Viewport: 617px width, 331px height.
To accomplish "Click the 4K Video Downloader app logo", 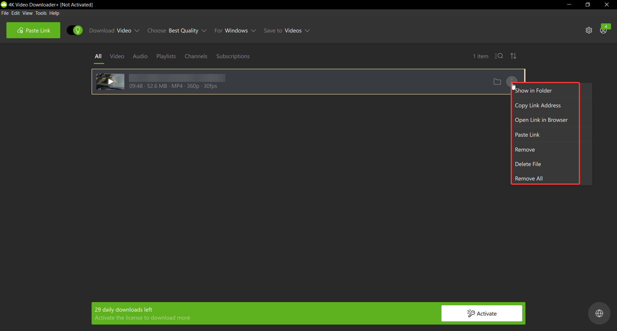I will pos(4,4).
